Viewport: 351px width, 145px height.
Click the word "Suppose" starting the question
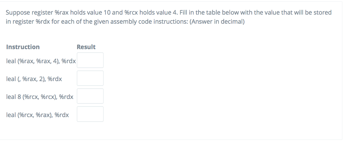[18, 13]
